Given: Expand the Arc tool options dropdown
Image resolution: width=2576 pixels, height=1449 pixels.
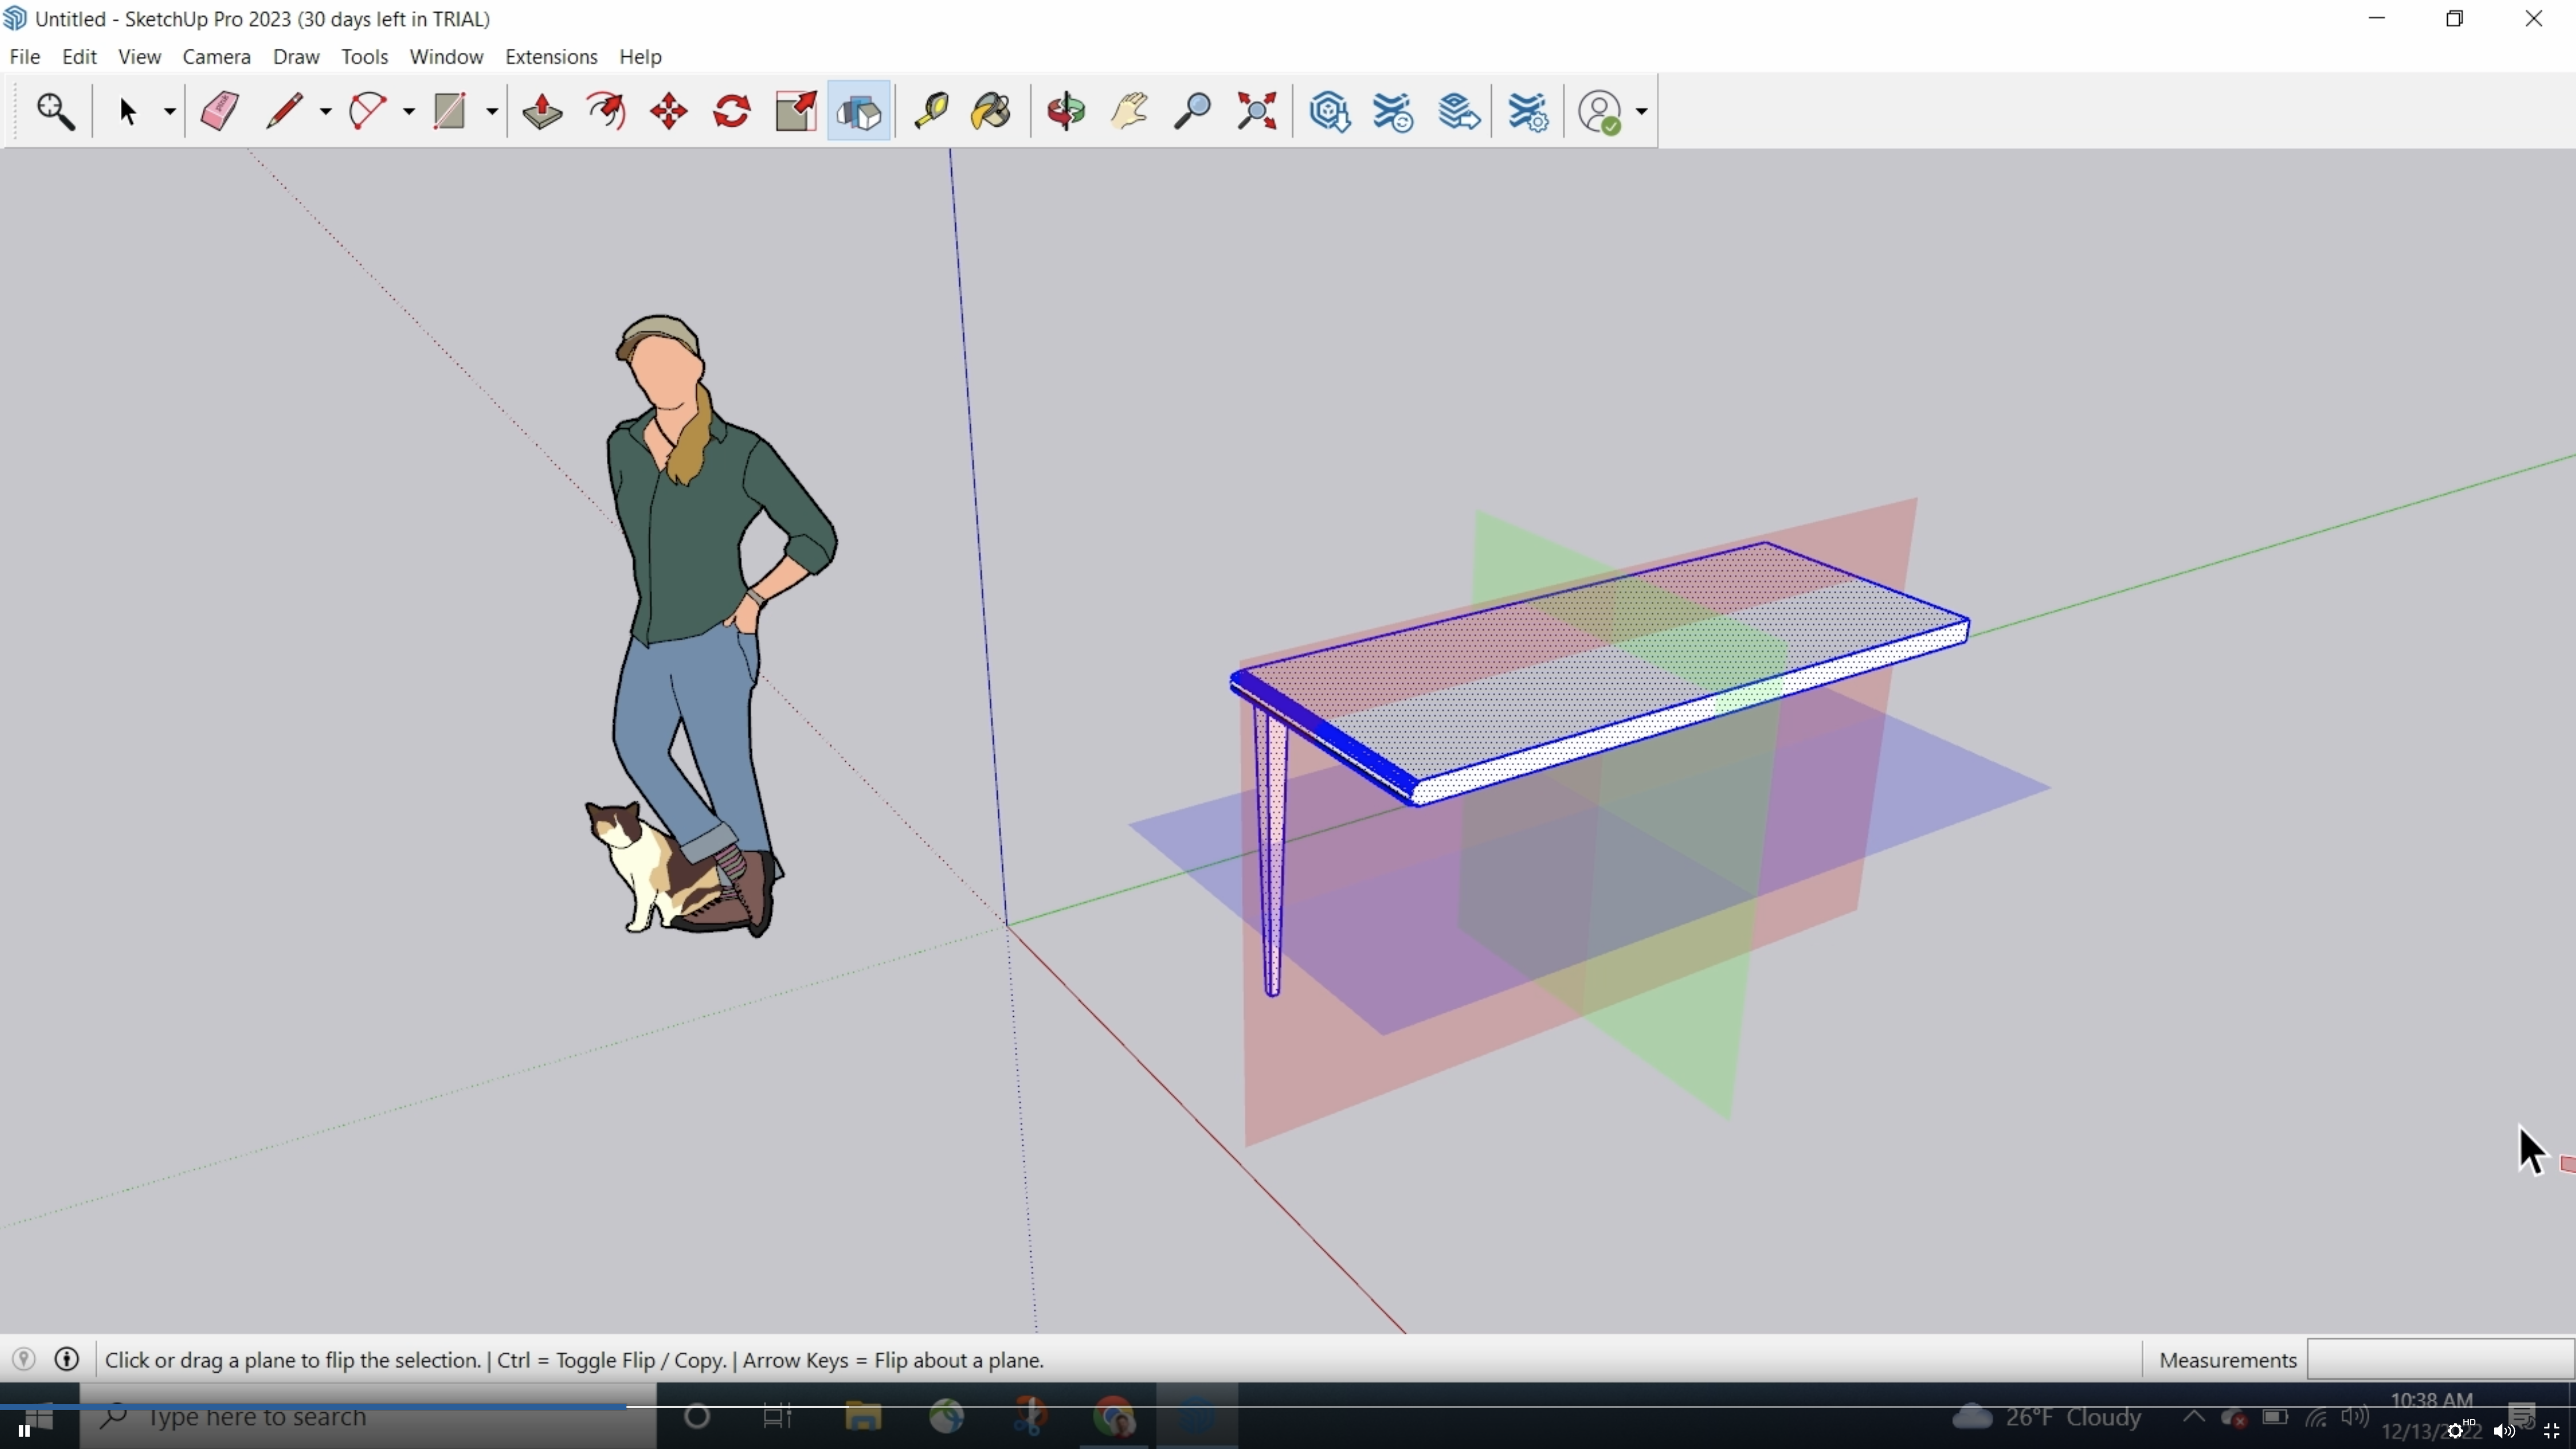Looking at the screenshot, I should 408,111.
